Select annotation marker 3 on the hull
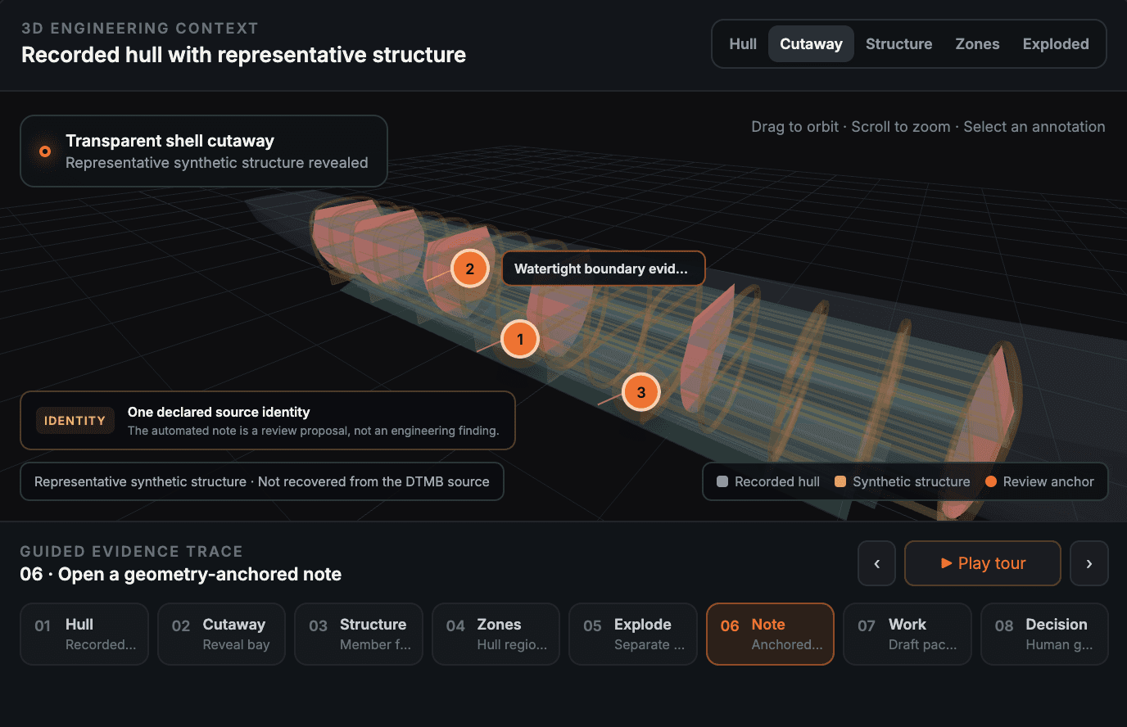Screen dimensions: 1127x727 point(641,392)
